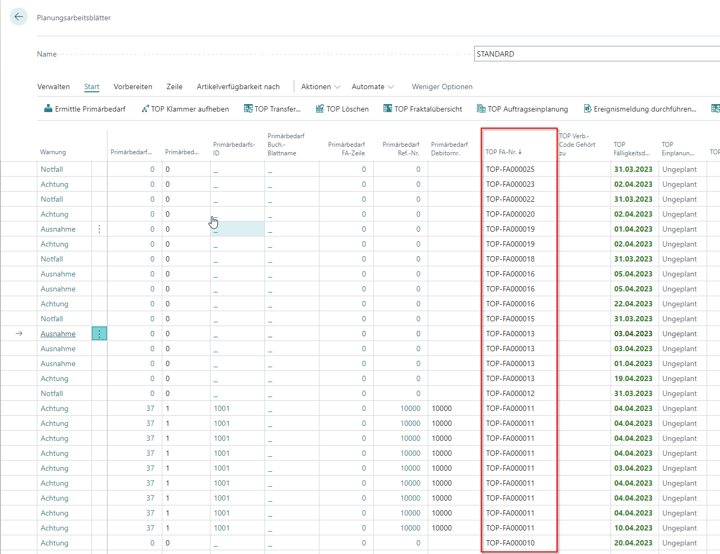The image size is (720, 554).
Task: Click the back arrow button
Action: click(19, 17)
